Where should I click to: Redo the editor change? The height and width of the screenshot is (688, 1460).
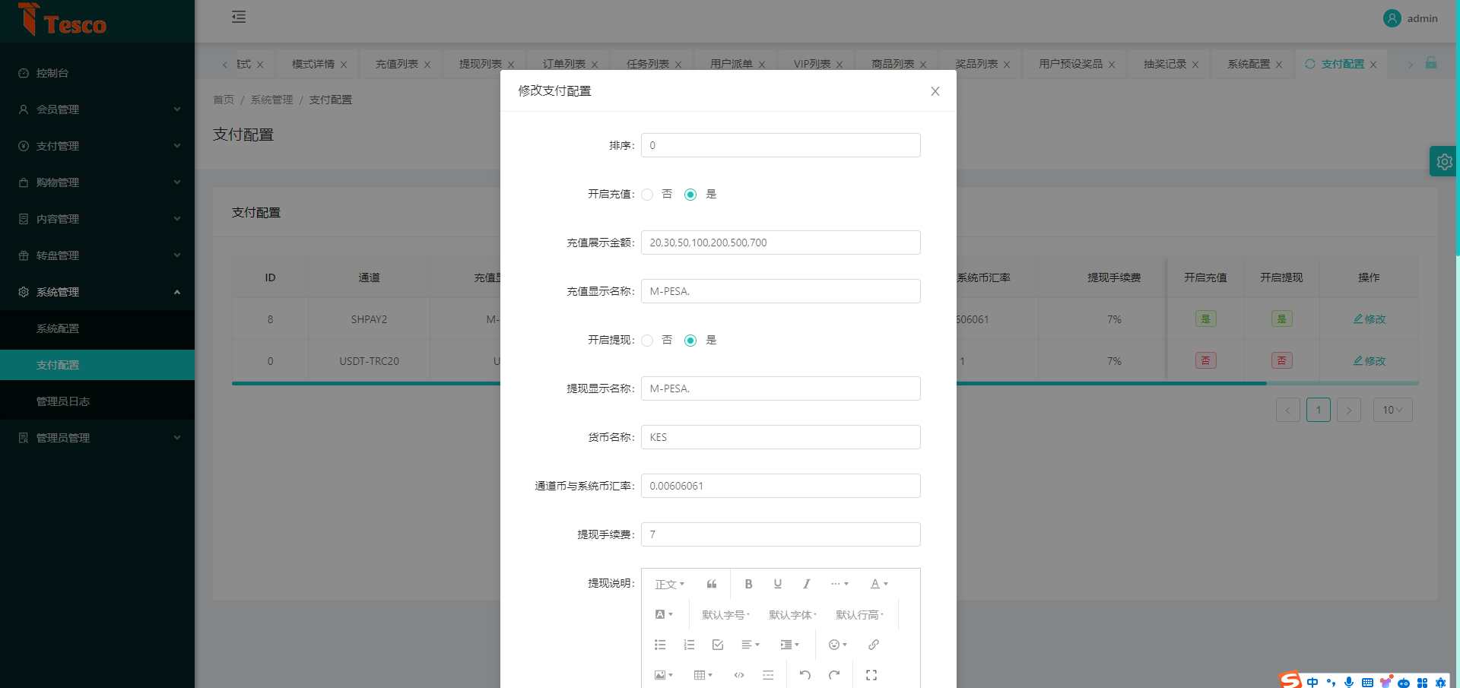pos(834,675)
